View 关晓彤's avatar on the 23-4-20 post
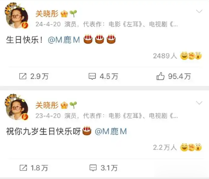Screen dimensions: 209x179 (17, 107)
